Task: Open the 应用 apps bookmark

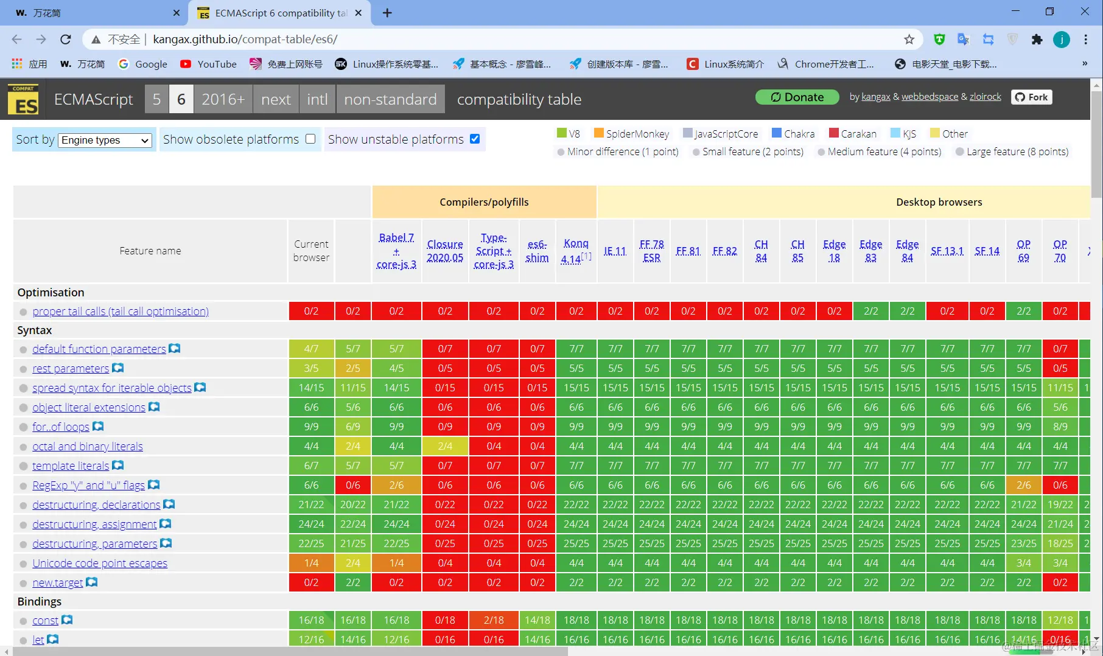Action: (x=29, y=64)
